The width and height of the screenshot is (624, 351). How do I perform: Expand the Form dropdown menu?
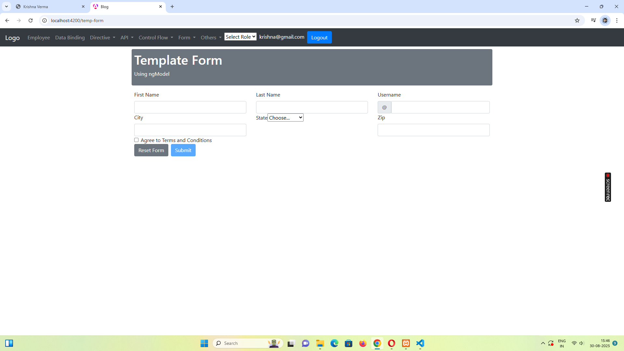tap(187, 38)
